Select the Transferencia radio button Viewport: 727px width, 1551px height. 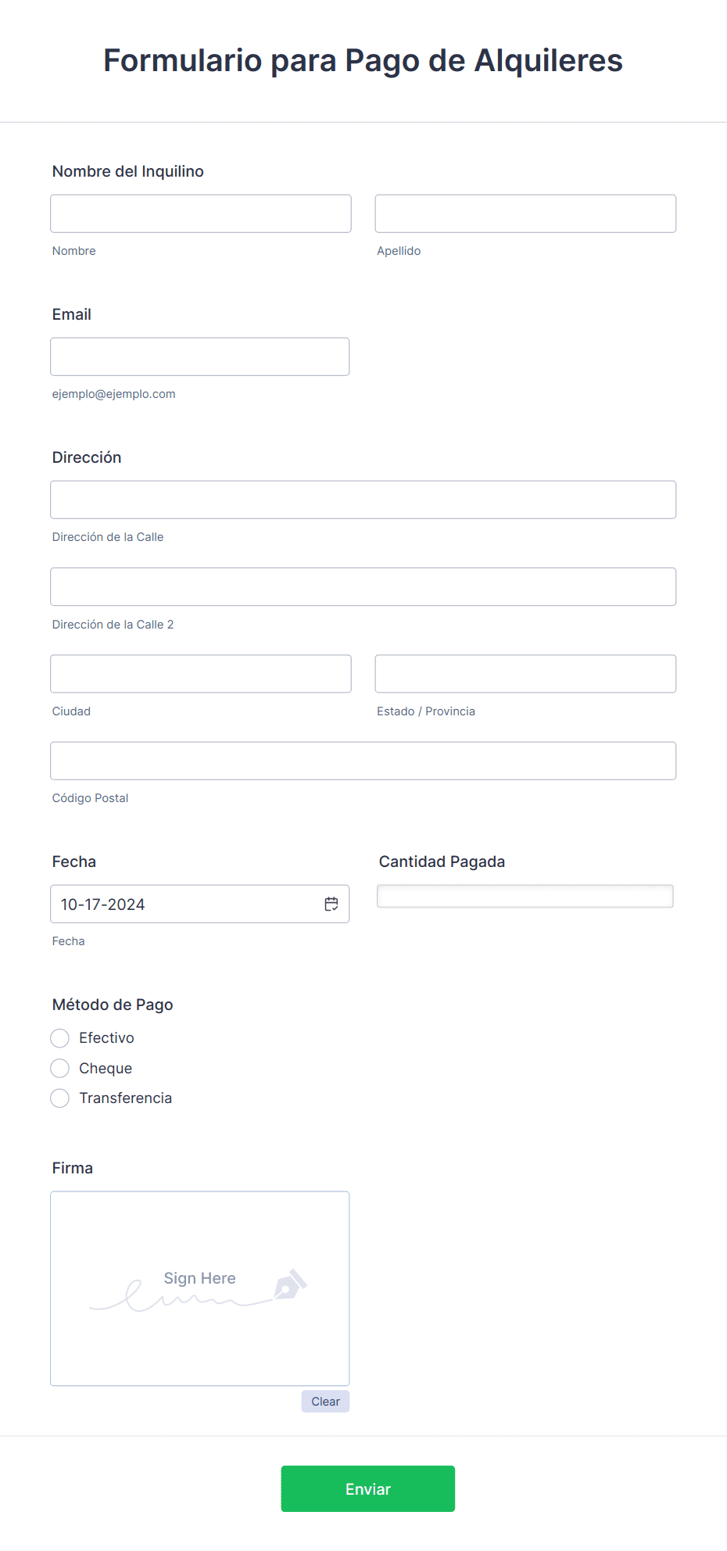coord(60,1098)
